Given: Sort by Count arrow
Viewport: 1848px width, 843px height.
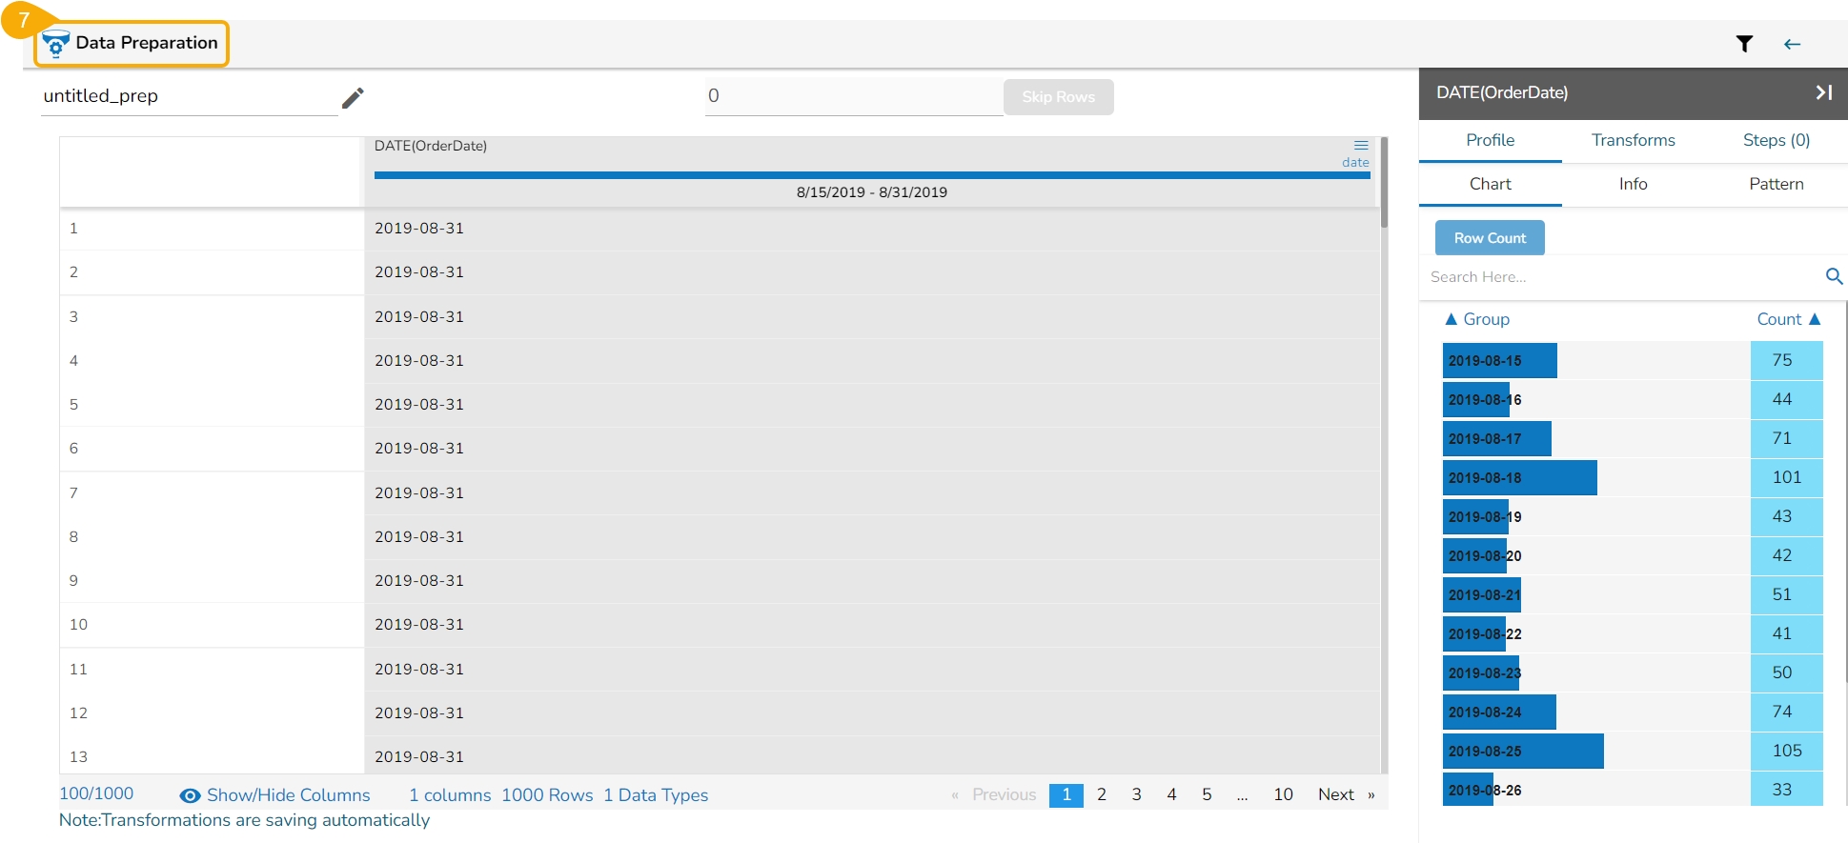Looking at the screenshot, I should coord(1815,319).
